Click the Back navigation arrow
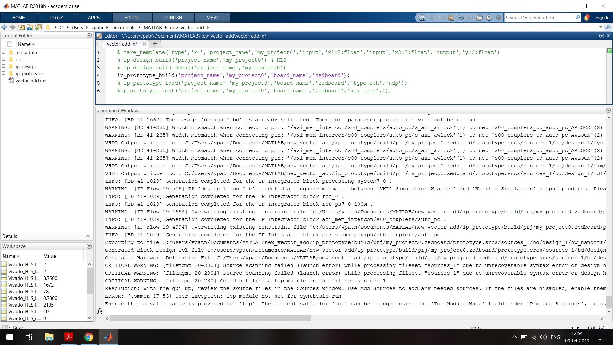The image size is (613, 345). pos(4,27)
